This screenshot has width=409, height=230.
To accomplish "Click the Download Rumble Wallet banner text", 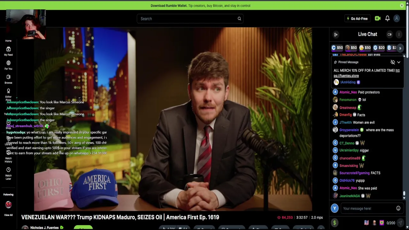I will click(200, 5).
